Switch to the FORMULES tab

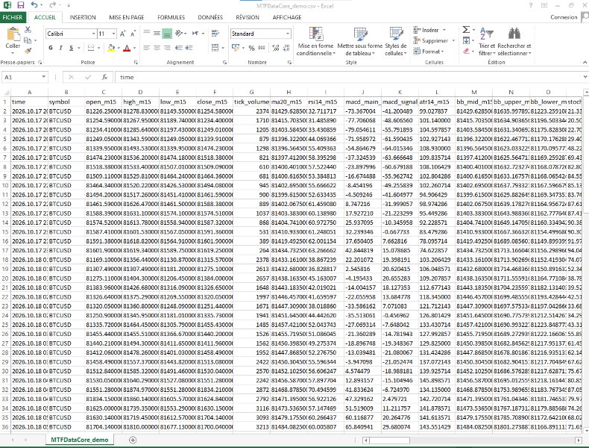click(x=171, y=17)
